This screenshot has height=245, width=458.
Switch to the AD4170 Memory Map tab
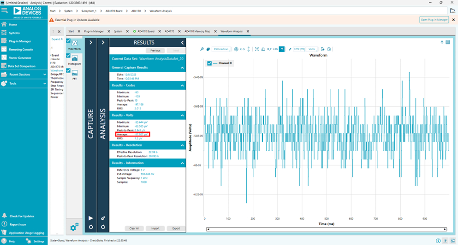[x=197, y=31]
